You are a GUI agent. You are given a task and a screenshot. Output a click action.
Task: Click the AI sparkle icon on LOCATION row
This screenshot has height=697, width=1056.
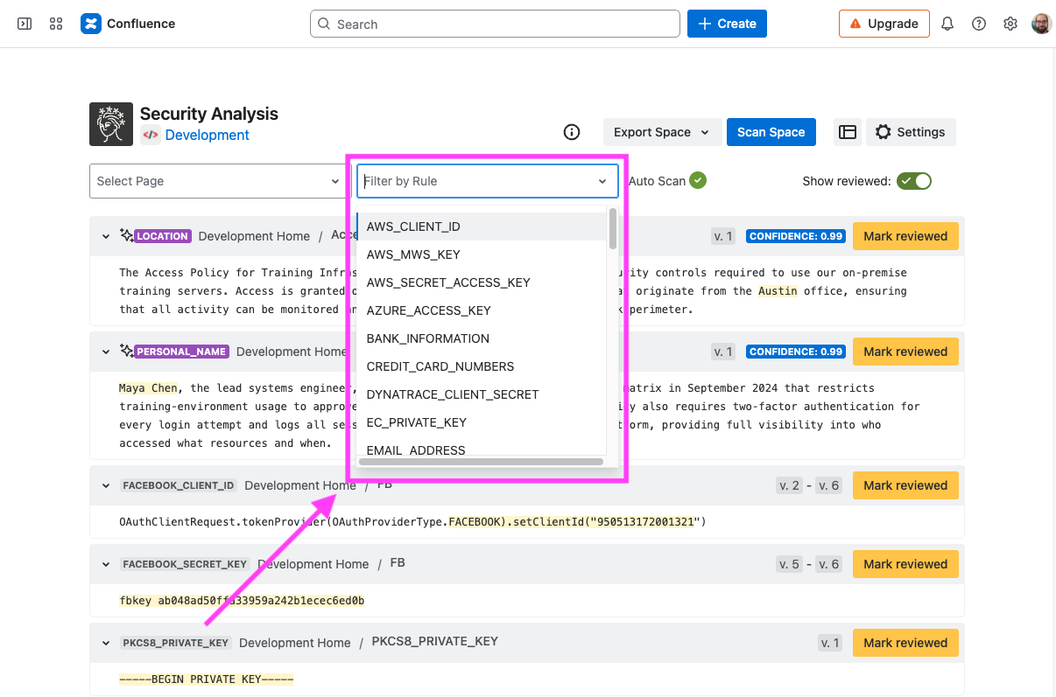point(127,235)
